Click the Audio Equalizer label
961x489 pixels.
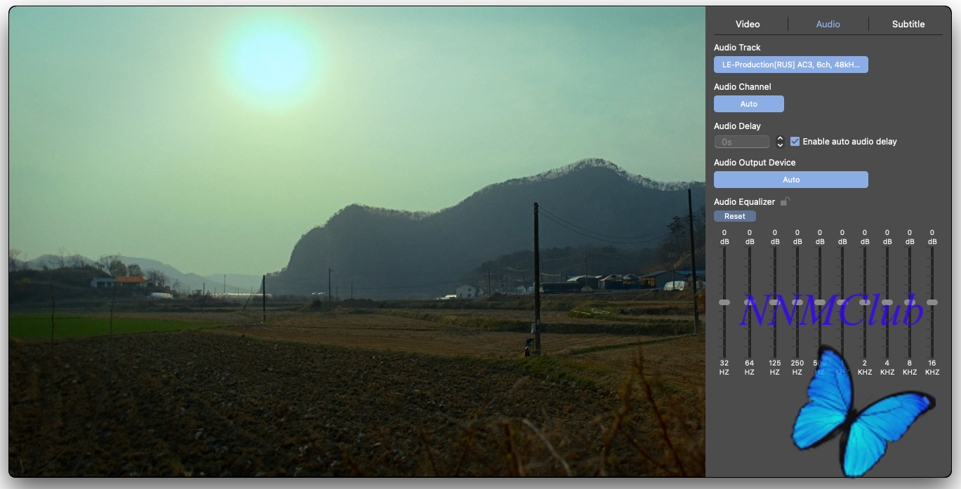[745, 202]
